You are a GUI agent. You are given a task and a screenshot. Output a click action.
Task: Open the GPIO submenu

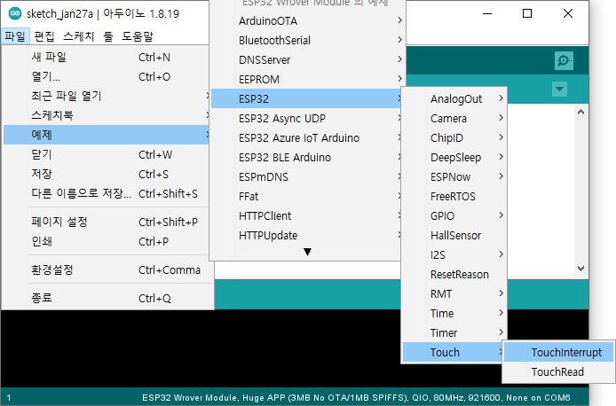454,215
